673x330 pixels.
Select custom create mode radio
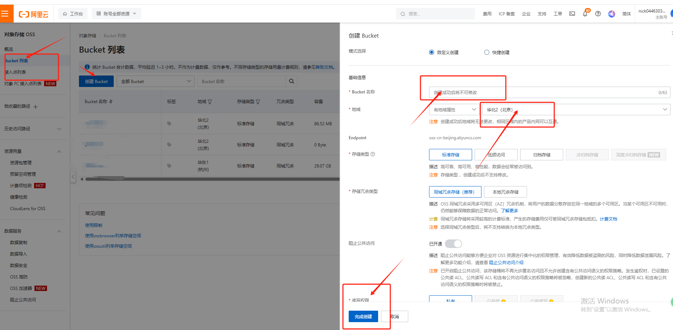[432, 52]
